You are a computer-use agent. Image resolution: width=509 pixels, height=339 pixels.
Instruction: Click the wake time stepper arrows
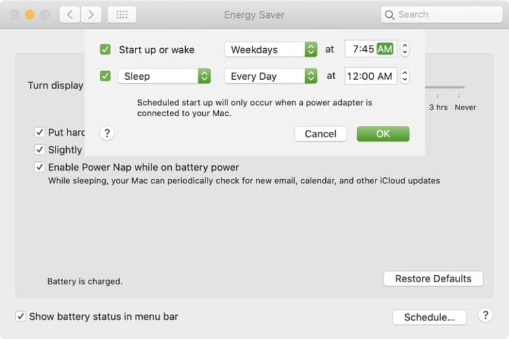click(x=405, y=49)
